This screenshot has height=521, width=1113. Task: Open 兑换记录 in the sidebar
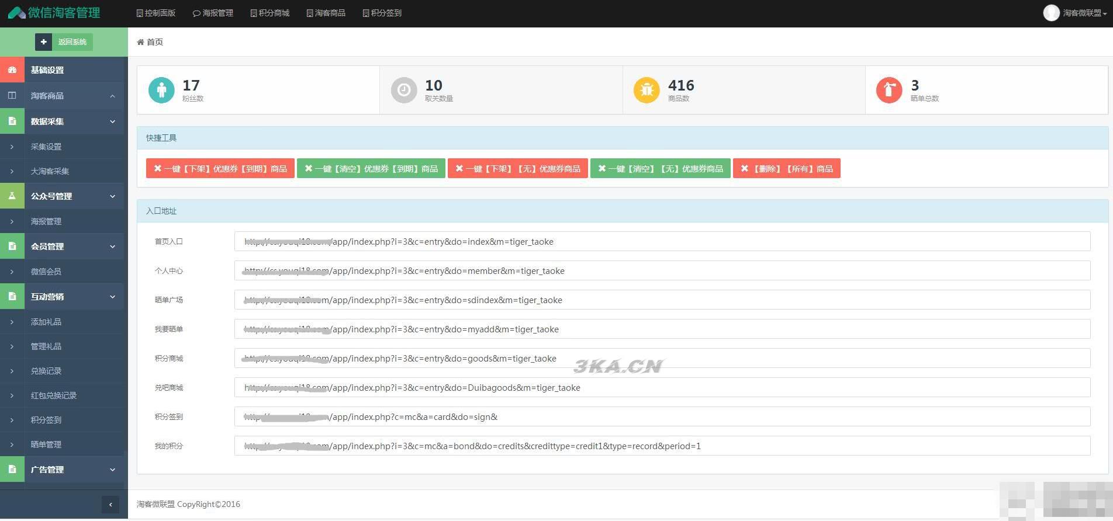(46, 371)
